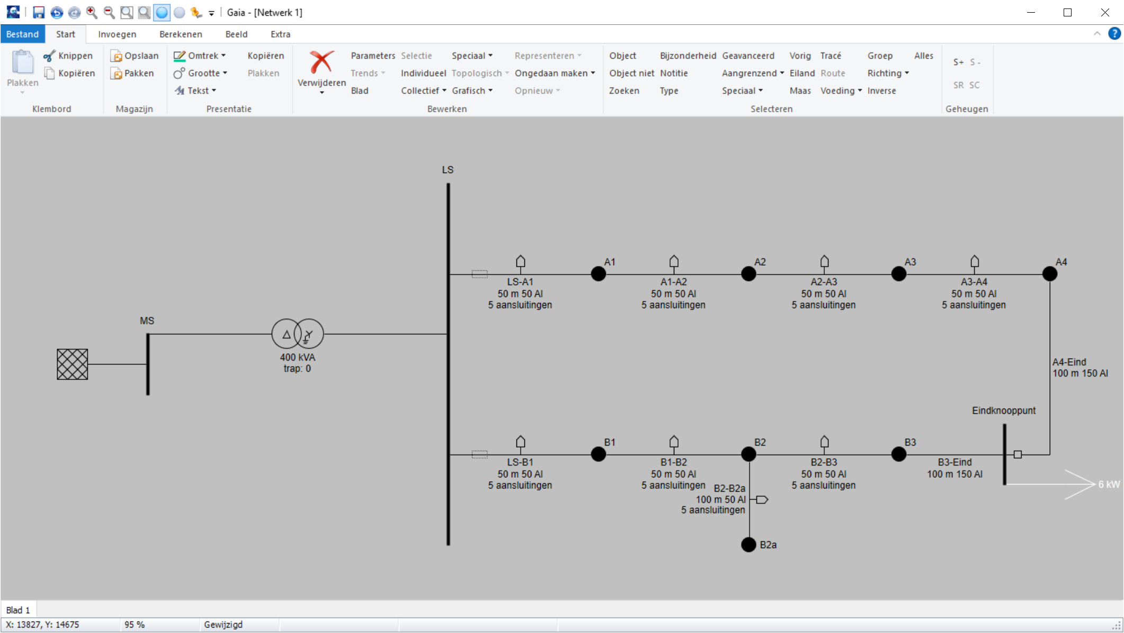The image size is (1124, 633).
Task: Select the 400 kVA transformer symbol
Action: (x=297, y=334)
